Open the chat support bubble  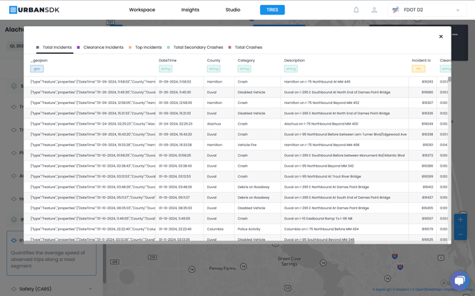[x=460, y=281]
